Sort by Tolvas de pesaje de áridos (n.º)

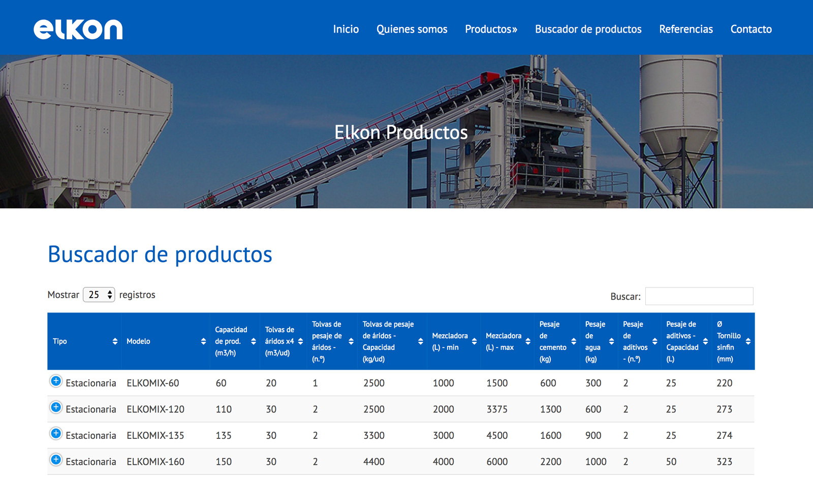[x=332, y=341]
